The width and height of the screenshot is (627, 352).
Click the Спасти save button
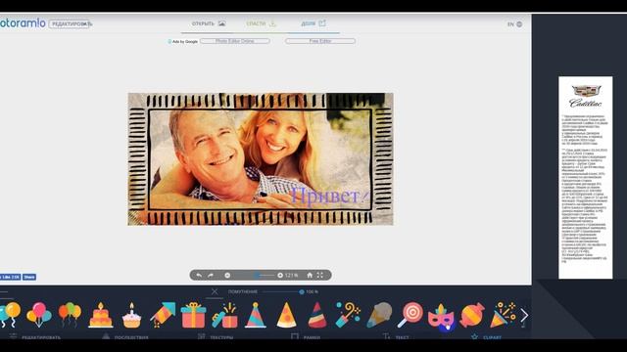tap(262, 23)
